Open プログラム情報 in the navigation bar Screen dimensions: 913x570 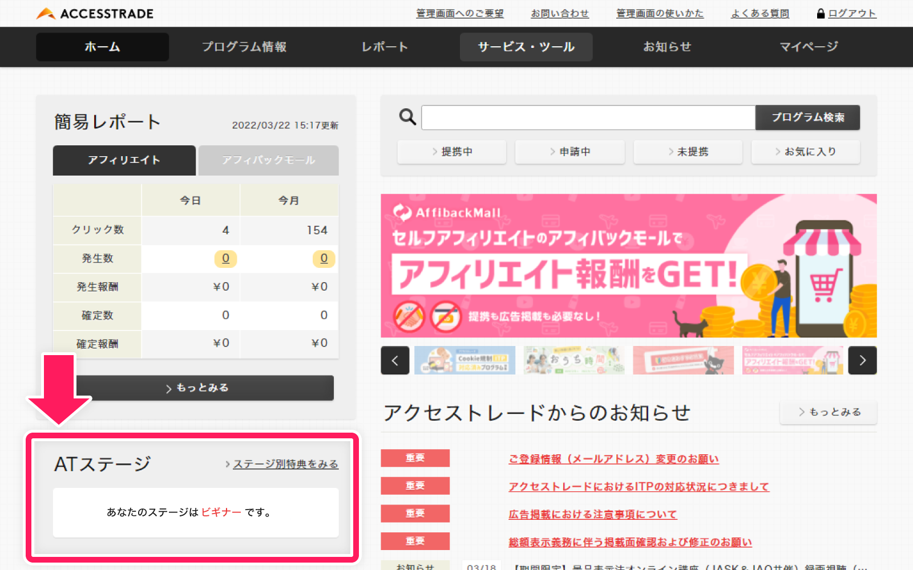(x=244, y=47)
